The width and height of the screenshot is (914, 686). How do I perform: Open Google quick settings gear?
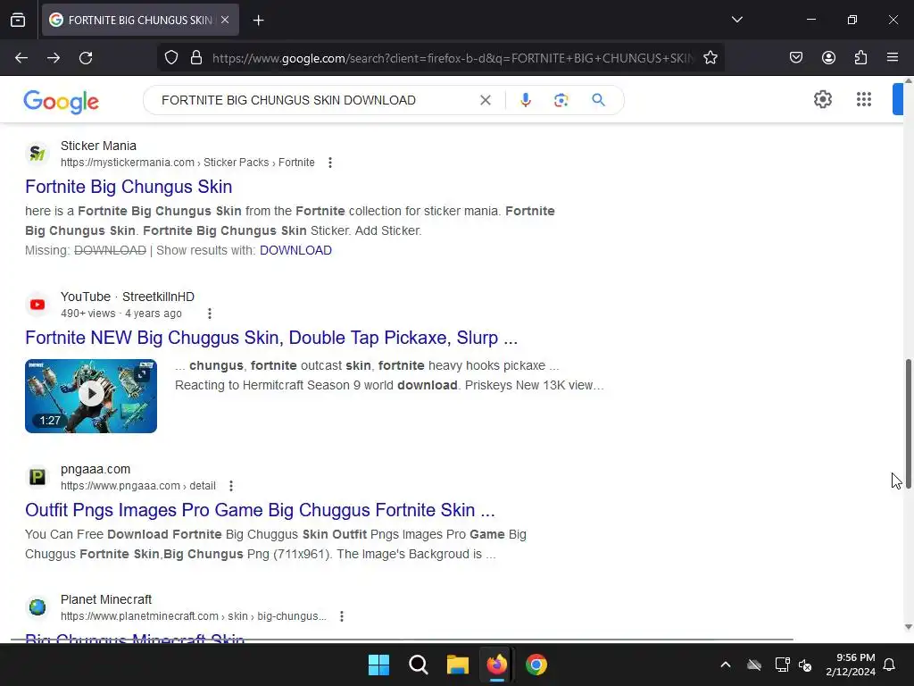pos(822,100)
